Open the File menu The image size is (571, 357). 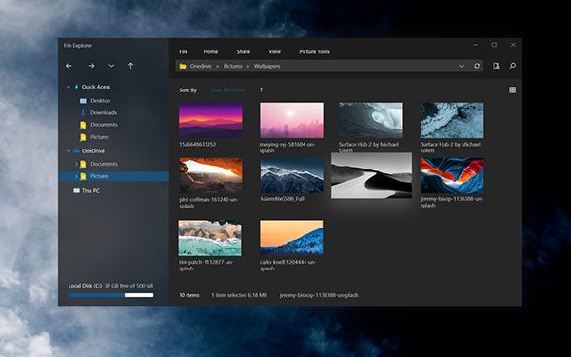point(183,51)
